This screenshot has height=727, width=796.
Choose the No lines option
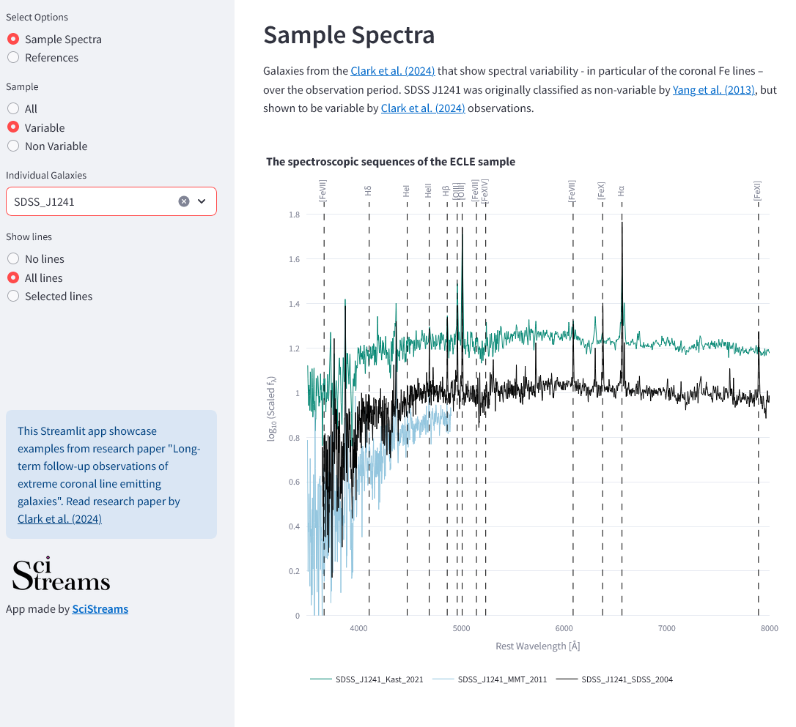click(36, 259)
